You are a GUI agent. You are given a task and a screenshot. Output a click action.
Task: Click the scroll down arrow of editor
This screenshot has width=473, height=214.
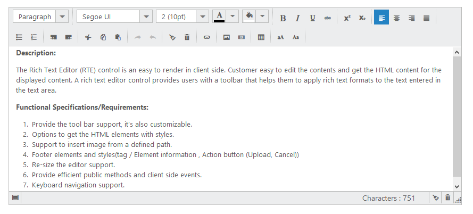click(x=457, y=186)
